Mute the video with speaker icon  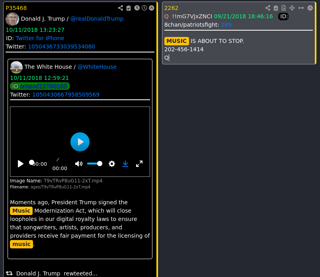pos(79,164)
